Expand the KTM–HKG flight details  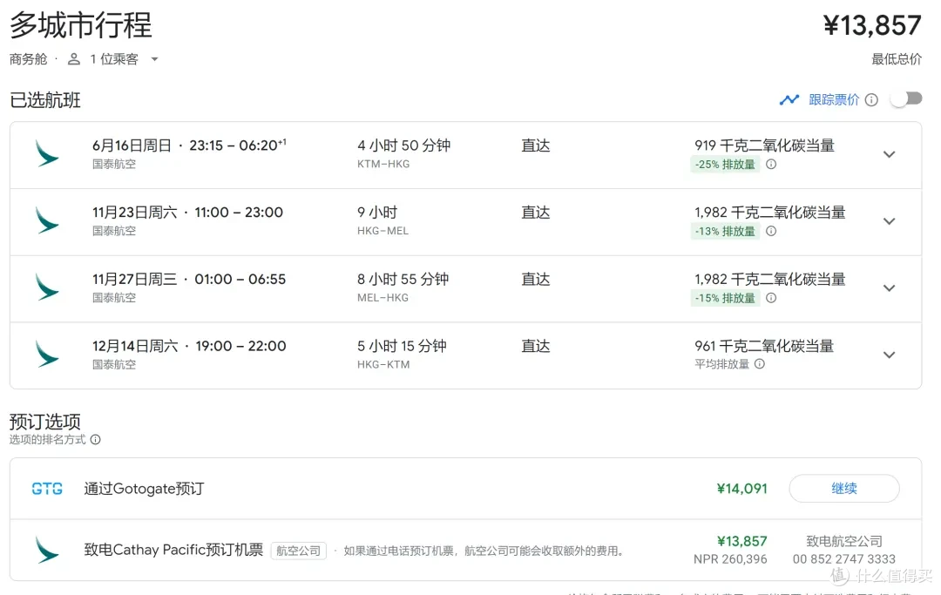pyautogui.click(x=890, y=155)
